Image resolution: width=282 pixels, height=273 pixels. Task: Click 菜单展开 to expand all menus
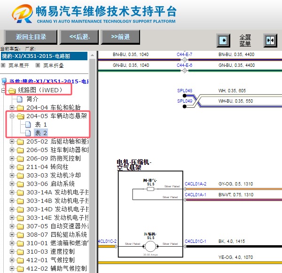pos(18,65)
